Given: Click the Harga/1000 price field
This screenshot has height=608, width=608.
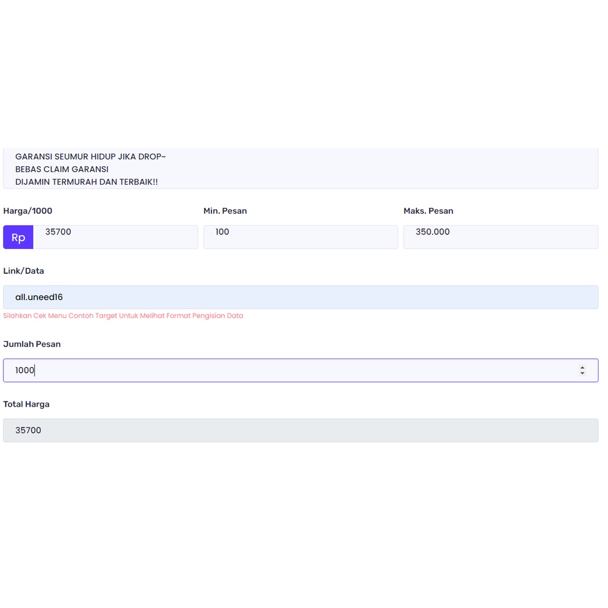Looking at the screenshot, I should click(116, 237).
